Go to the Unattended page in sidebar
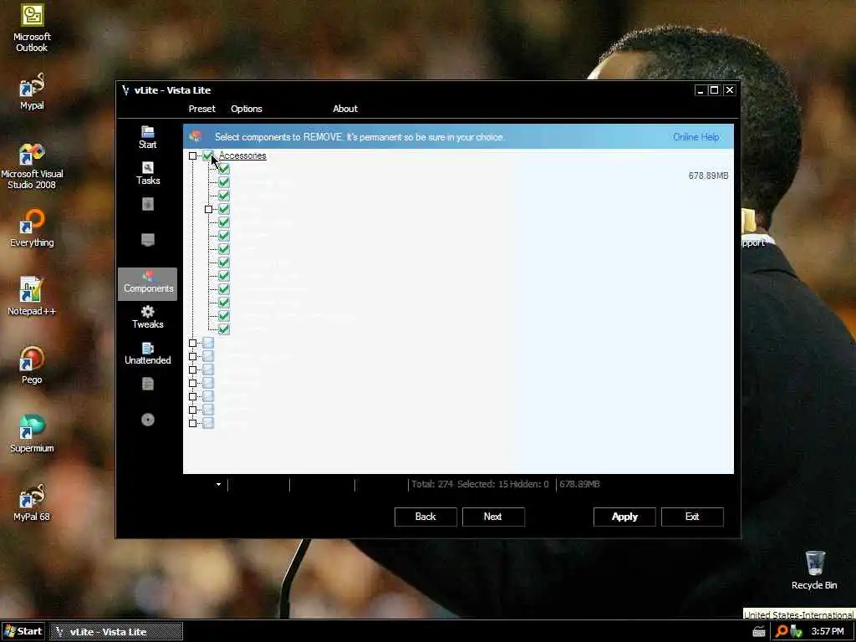 coord(147,354)
